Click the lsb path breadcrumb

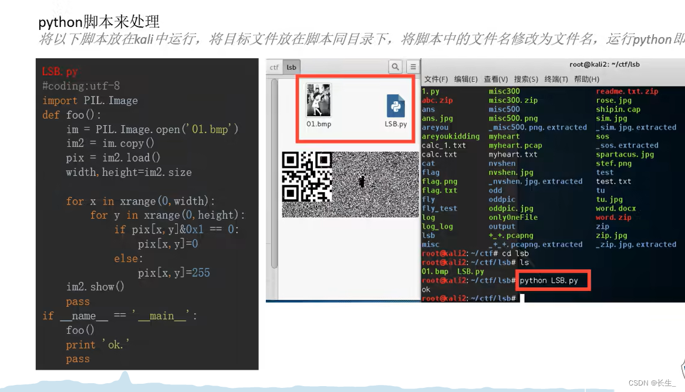tap(291, 67)
